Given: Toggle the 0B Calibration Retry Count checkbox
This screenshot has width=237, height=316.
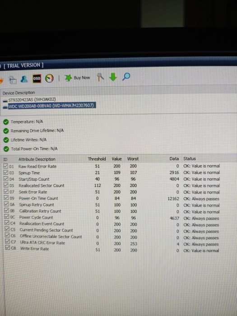Looking at the screenshot, I should (7, 211).
